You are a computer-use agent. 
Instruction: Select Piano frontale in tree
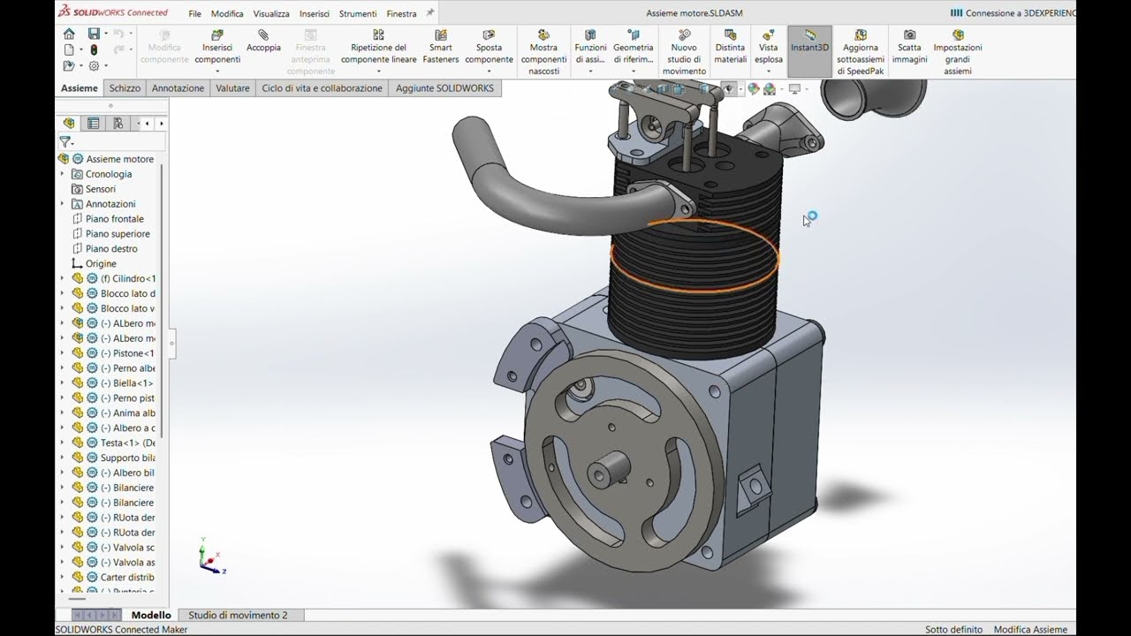point(114,219)
